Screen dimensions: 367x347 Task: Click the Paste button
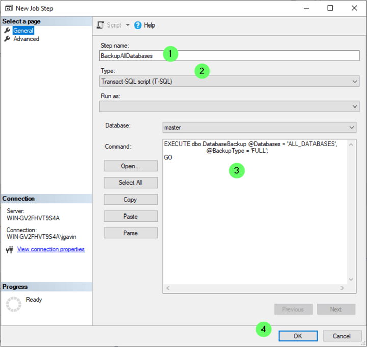[x=130, y=217]
